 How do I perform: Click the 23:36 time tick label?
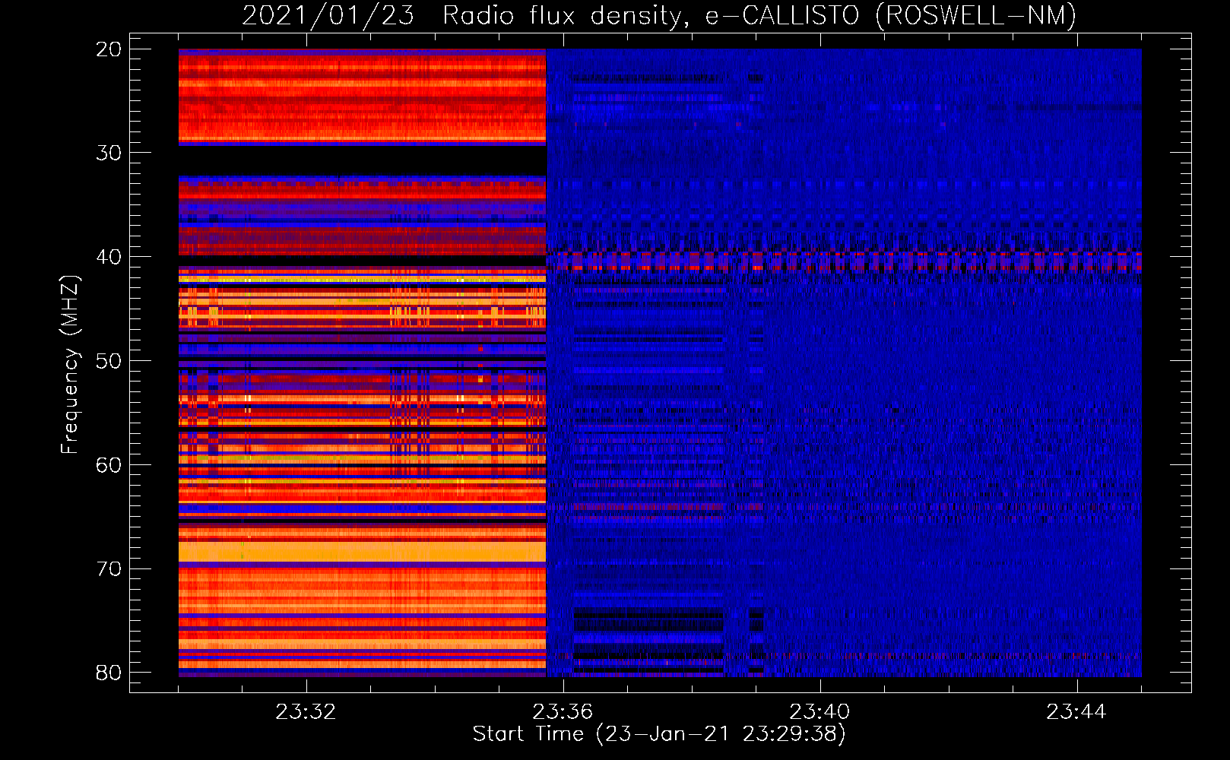[x=563, y=711]
